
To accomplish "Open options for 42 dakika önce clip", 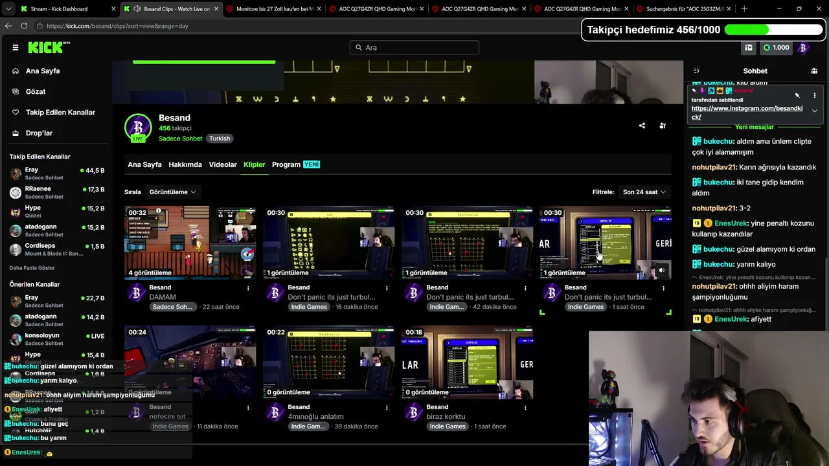I will 525,288.
